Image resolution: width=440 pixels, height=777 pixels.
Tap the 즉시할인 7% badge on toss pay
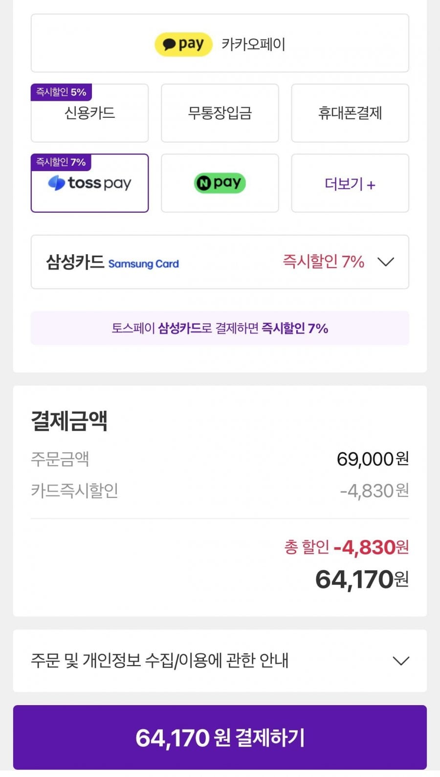(61, 162)
